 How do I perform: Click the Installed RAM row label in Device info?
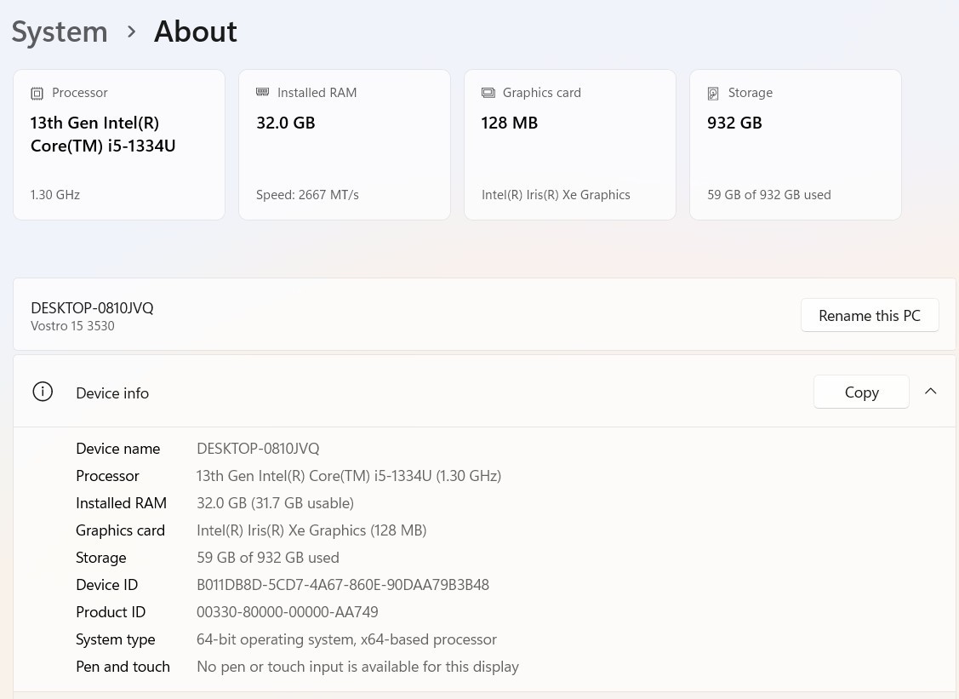click(x=121, y=503)
